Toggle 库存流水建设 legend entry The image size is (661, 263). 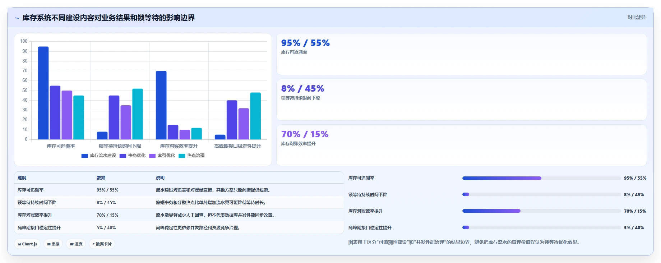99,156
